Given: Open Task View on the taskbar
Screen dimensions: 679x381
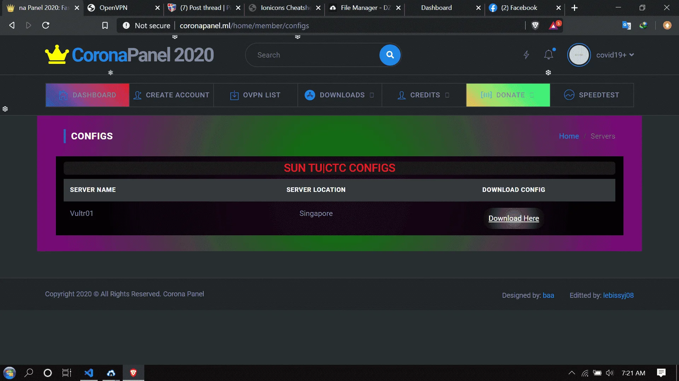Looking at the screenshot, I should click(67, 373).
